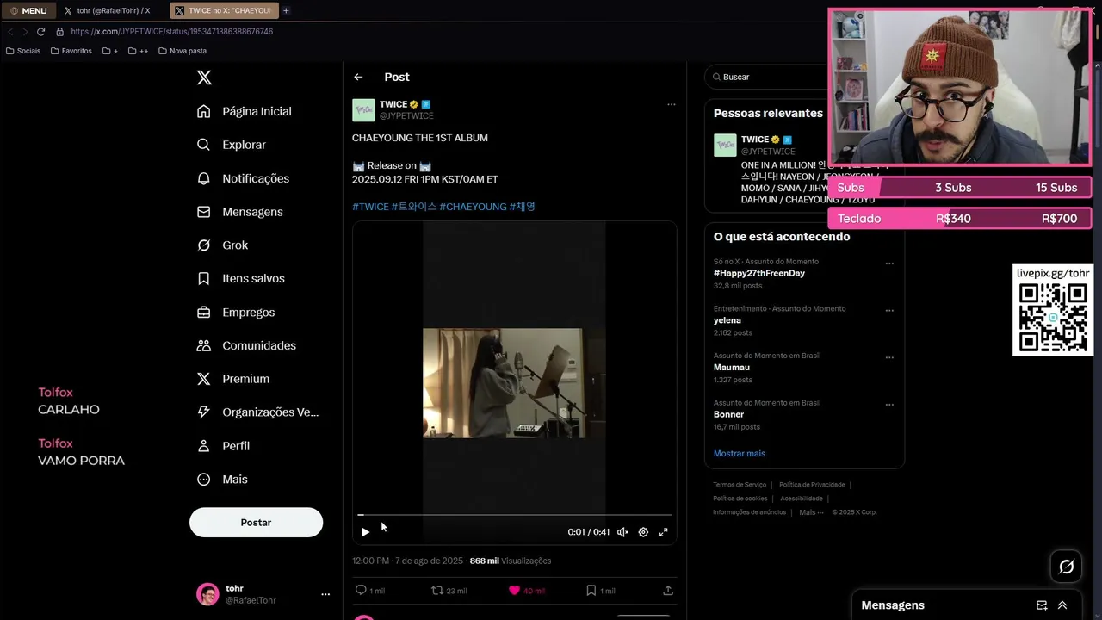This screenshot has width=1102, height=620.
Task: Click the Comunidades people icon
Action: [x=204, y=345]
